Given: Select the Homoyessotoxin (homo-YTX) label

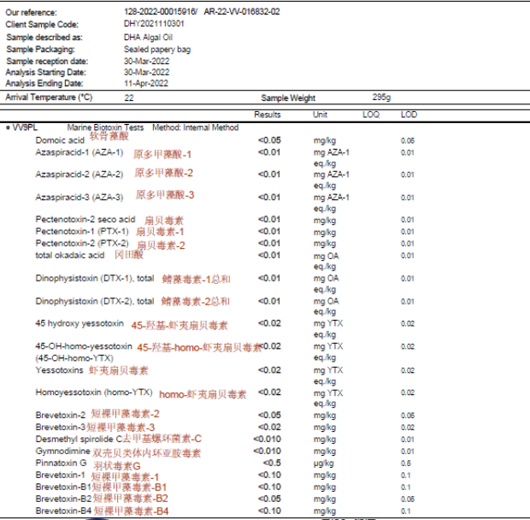Looking at the screenshot, I should pyautogui.click(x=93, y=393).
